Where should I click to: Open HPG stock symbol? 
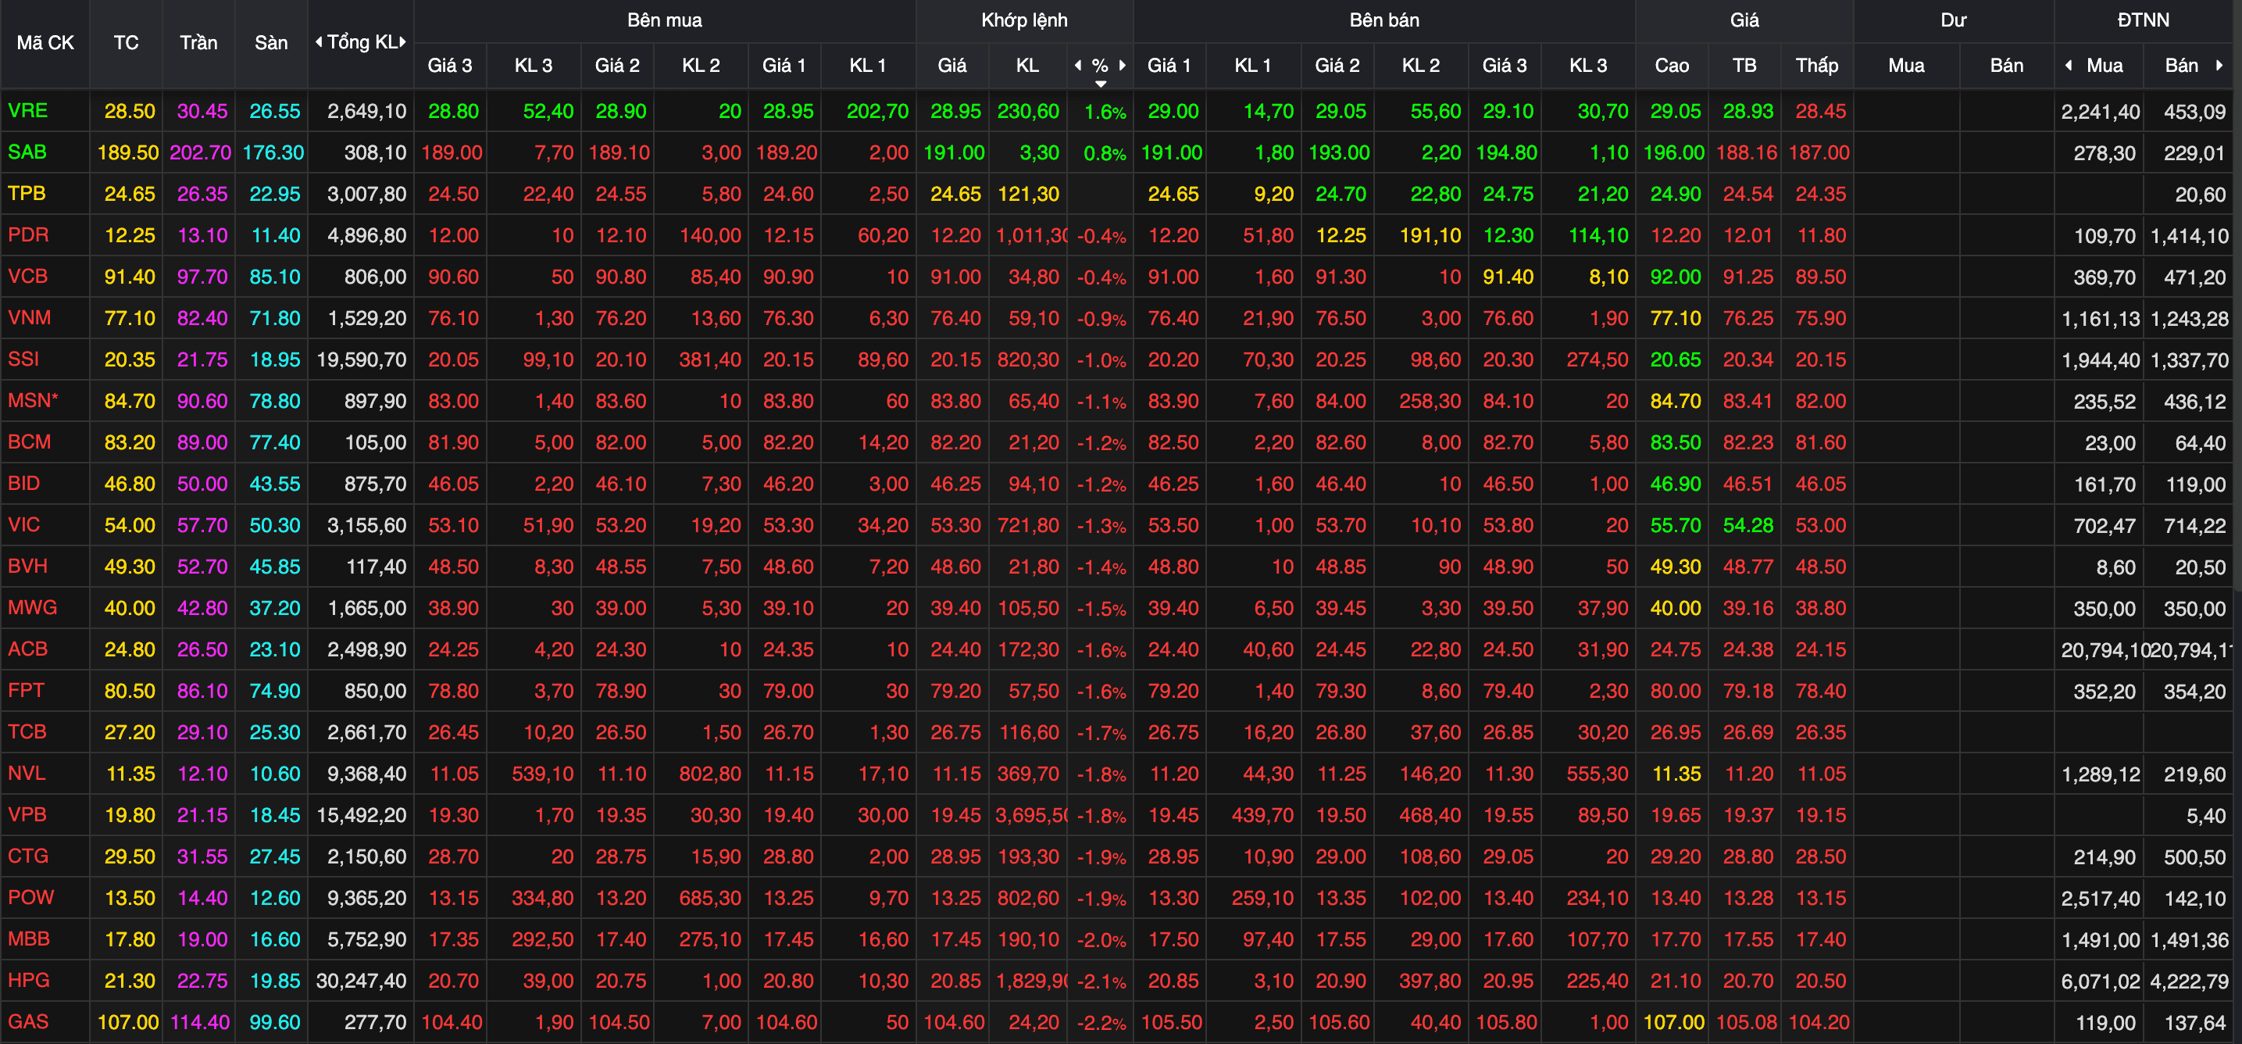pyautogui.click(x=29, y=980)
